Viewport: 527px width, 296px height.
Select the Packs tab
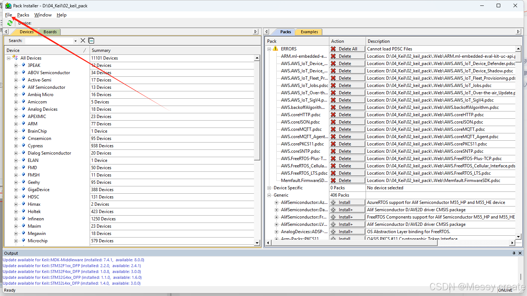pyautogui.click(x=285, y=32)
